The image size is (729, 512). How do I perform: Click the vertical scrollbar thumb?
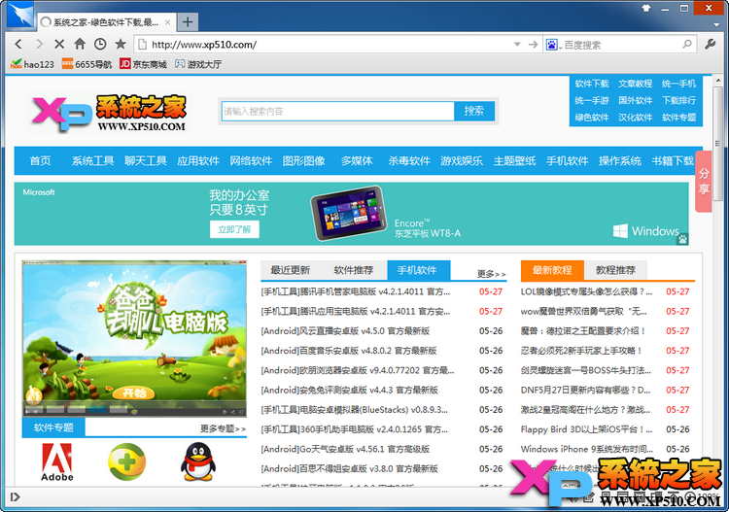pos(718,143)
